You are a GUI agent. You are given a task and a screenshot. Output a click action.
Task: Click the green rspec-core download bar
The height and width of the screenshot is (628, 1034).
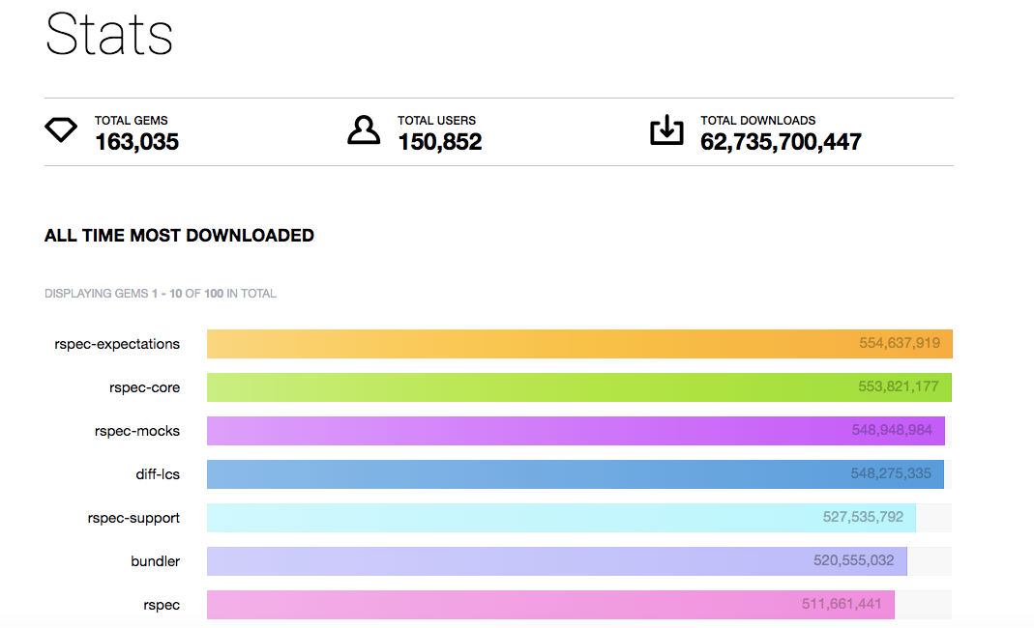[x=579, y=387]
